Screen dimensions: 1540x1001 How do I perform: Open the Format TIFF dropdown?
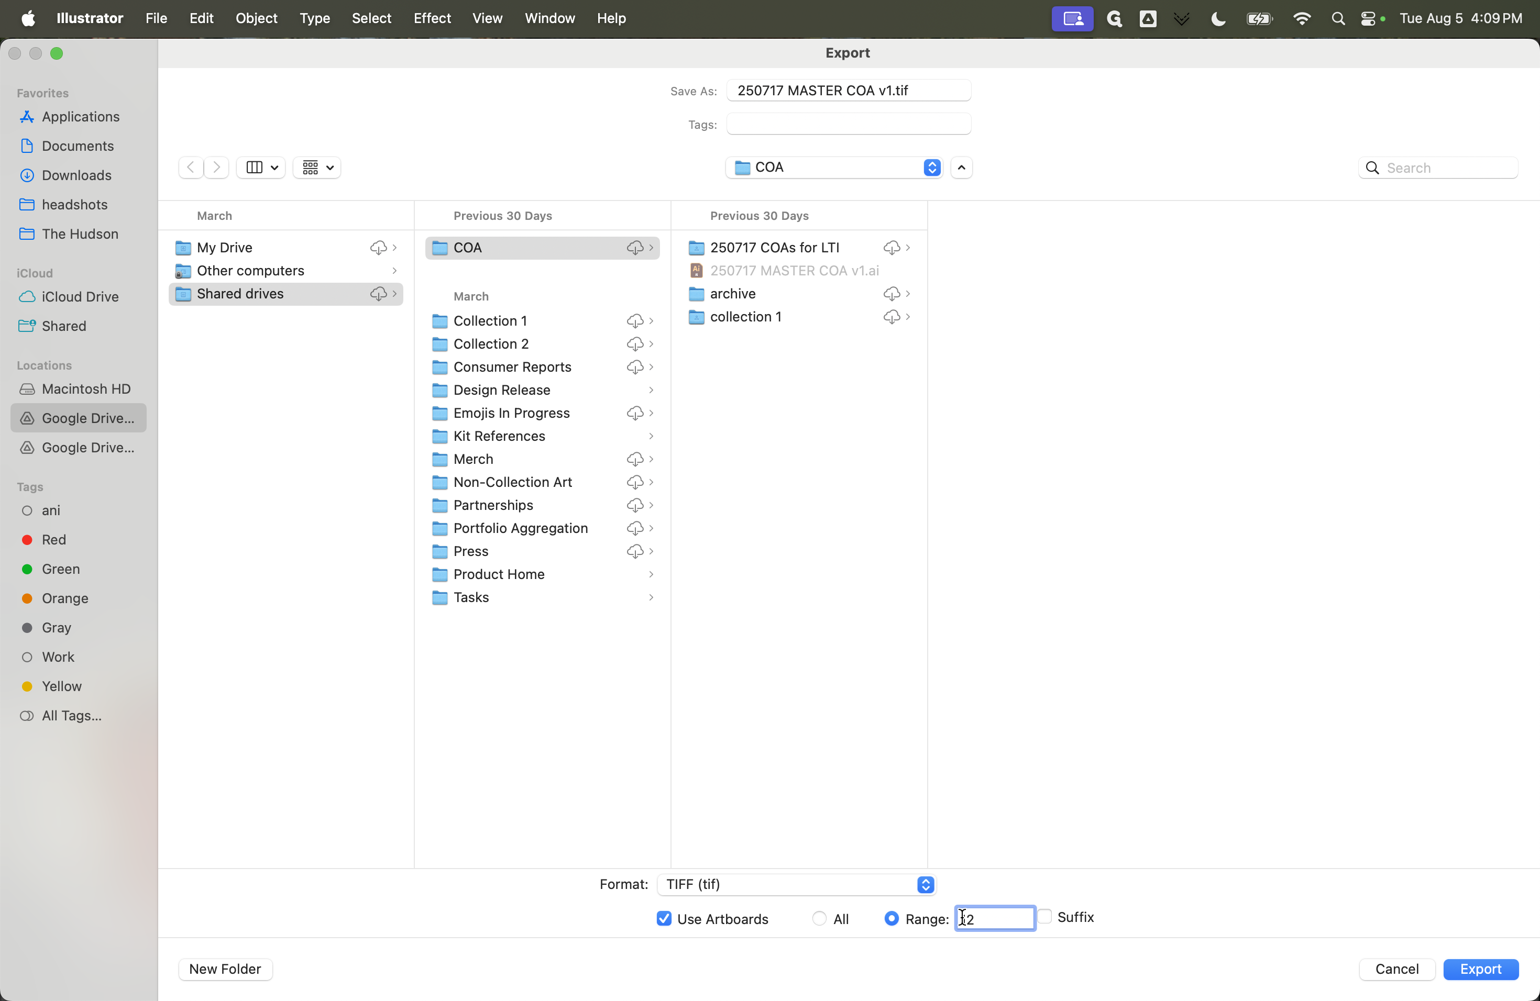click(x=797, y=885)
